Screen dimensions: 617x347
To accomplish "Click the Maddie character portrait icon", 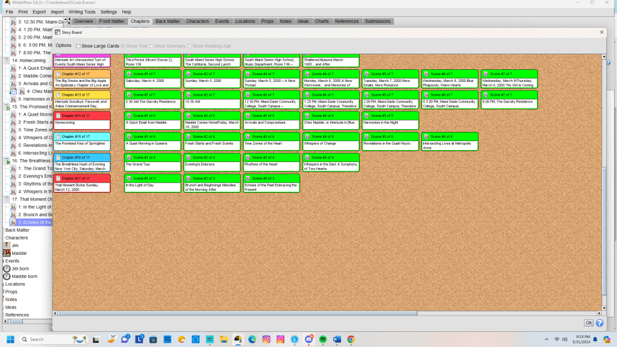I will click(x=7, y=253).
